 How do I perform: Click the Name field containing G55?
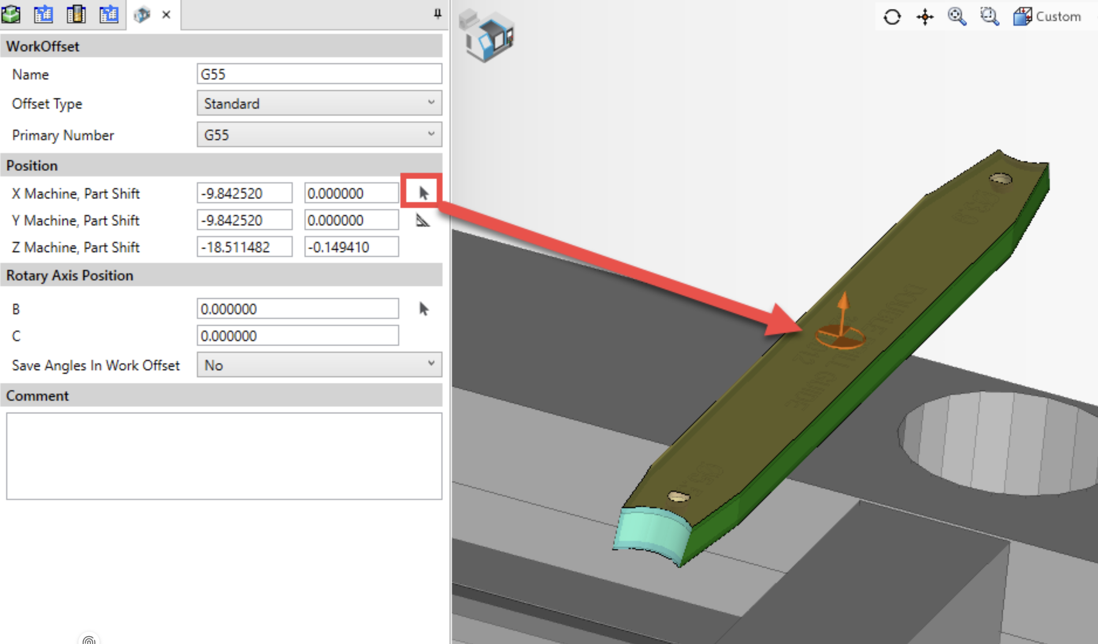pyautogui.click(x=319, y=74)
